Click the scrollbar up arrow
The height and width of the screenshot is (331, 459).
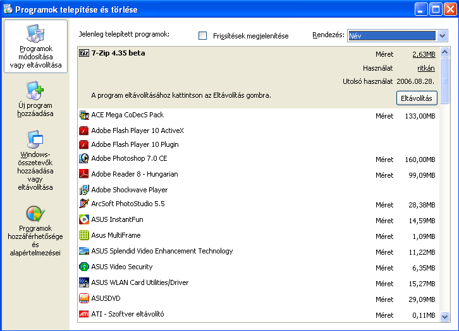point(444,52)
